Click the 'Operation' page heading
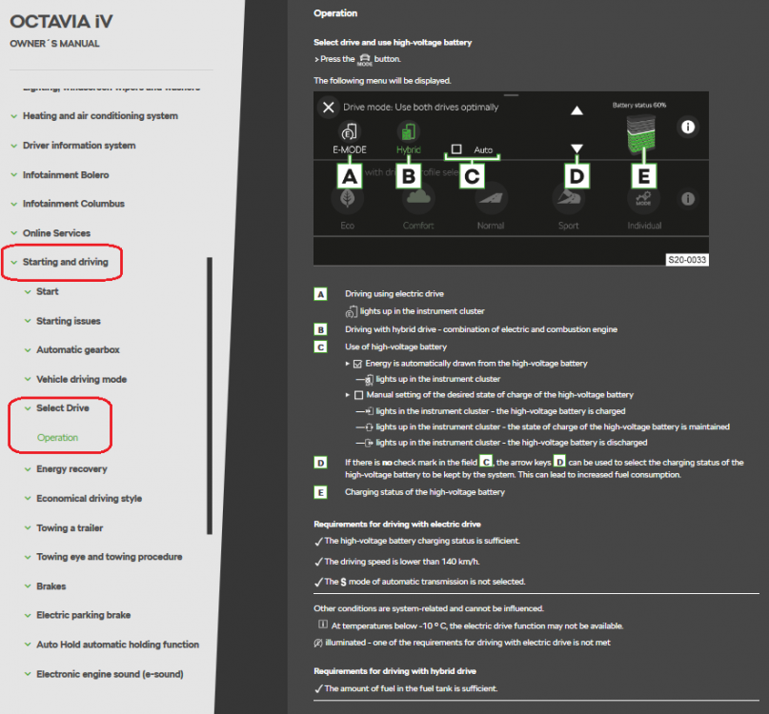The height and width of the screenshot is (714, 769). [x=335, y=13]
